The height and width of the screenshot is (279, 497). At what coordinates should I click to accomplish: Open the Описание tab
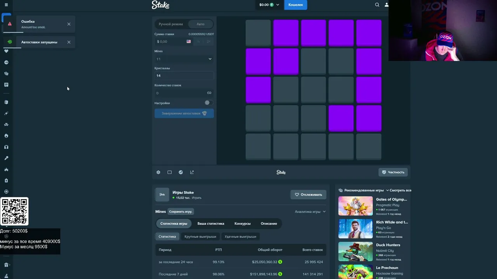[269, 224]
